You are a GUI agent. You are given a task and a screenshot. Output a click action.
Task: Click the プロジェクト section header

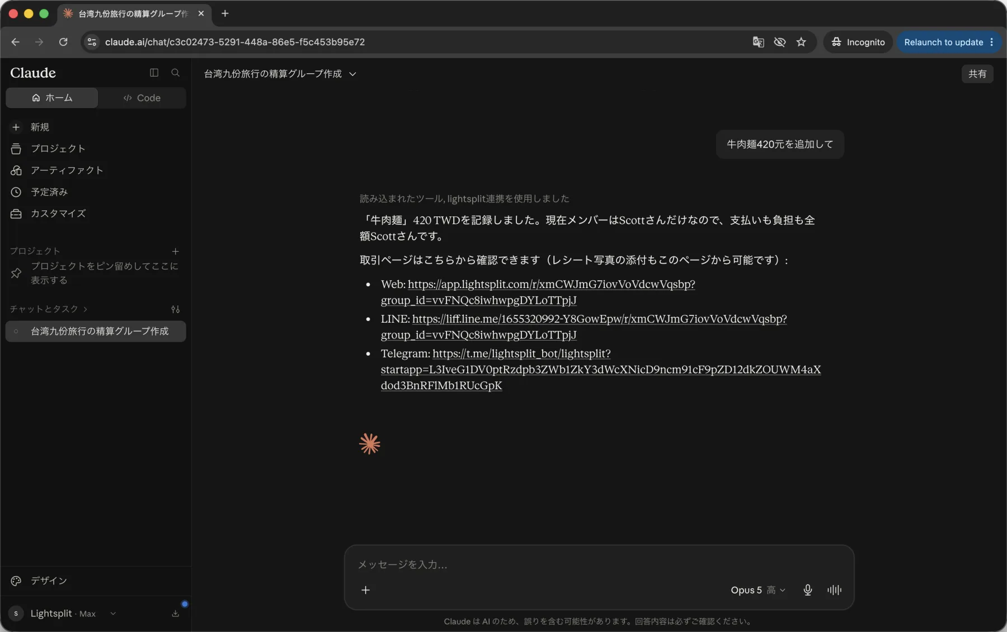35,251
